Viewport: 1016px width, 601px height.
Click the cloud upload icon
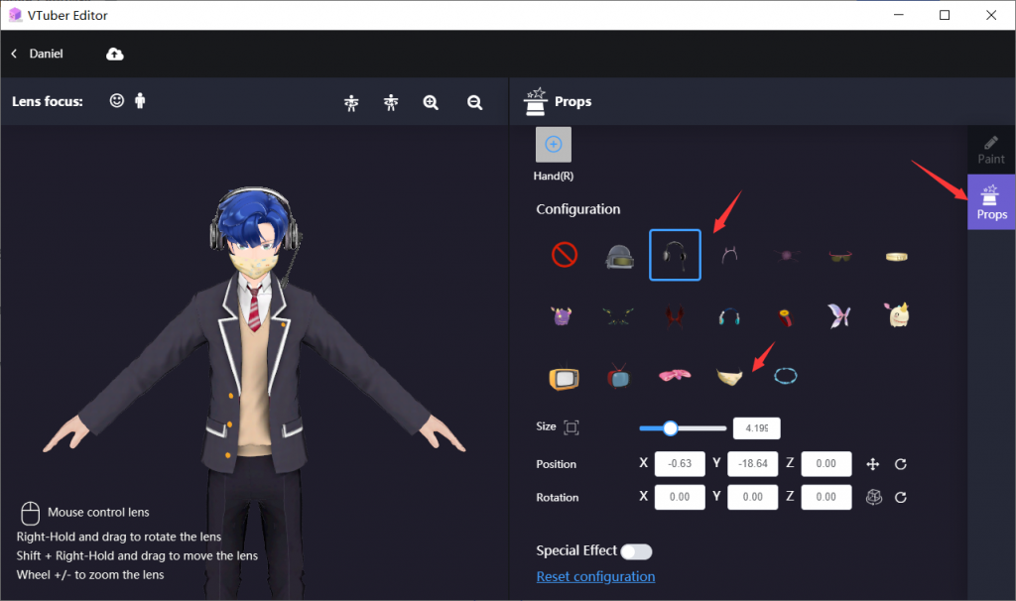tap(115, 54)
